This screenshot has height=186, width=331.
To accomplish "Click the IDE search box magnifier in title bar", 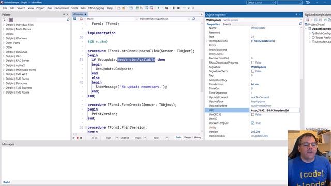I will click(300, 3).
